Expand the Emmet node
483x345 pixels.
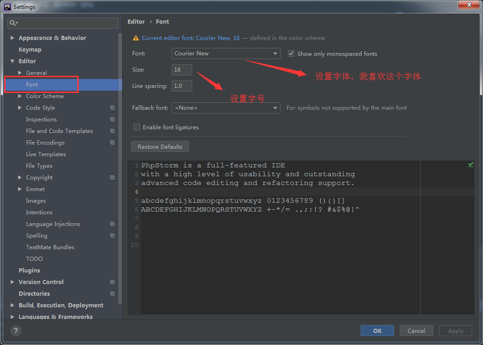click(x=20, y=189)
